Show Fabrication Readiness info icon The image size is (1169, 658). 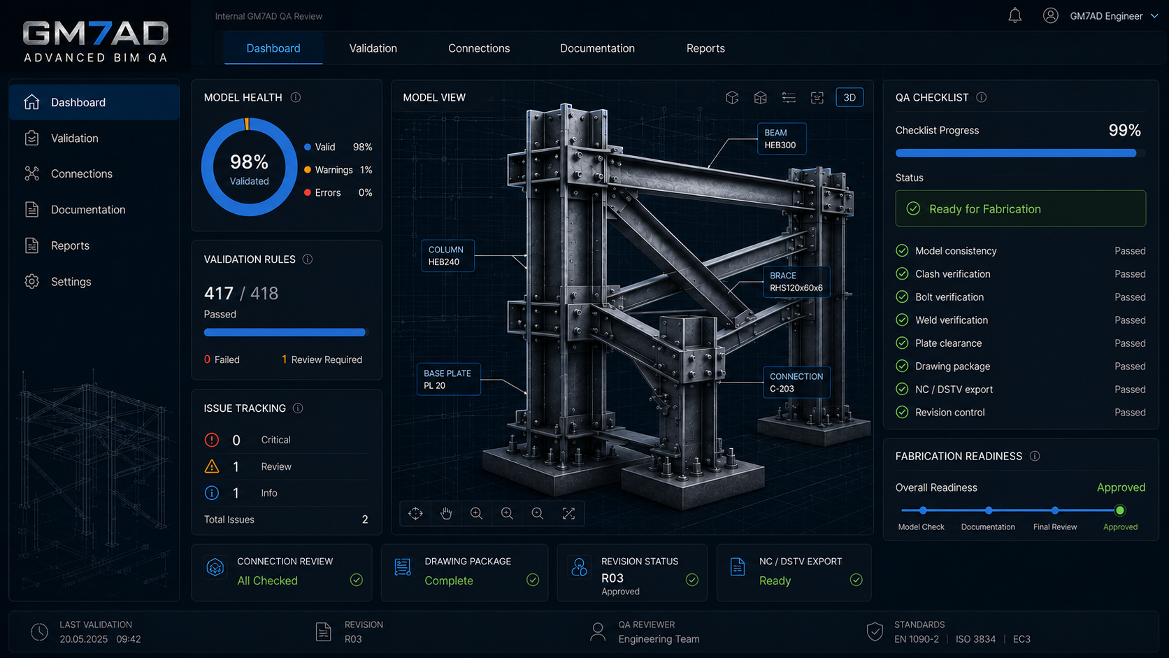(x=1035, y=456)
